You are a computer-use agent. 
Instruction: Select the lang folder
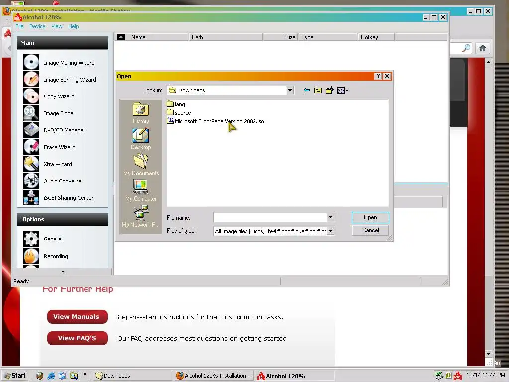176,104
